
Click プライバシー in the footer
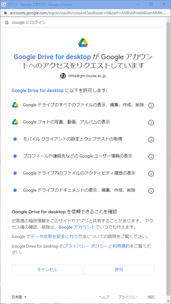(128, 297)
